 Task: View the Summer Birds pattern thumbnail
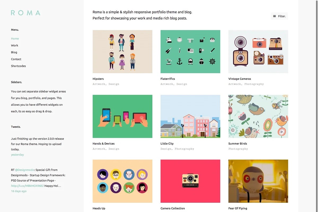pyautogui.click(x=258, y=116)
